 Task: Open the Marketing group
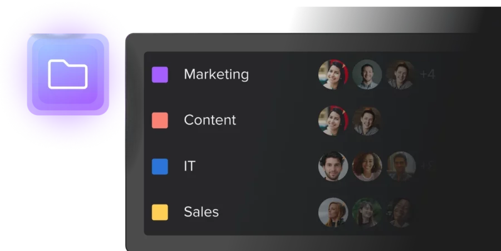point(217,74)
